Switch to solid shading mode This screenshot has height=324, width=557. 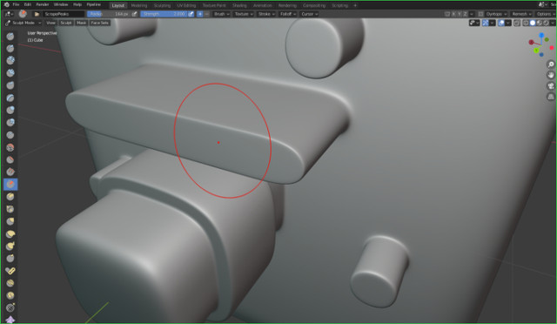pyautogui.click(x=533, y=23)
